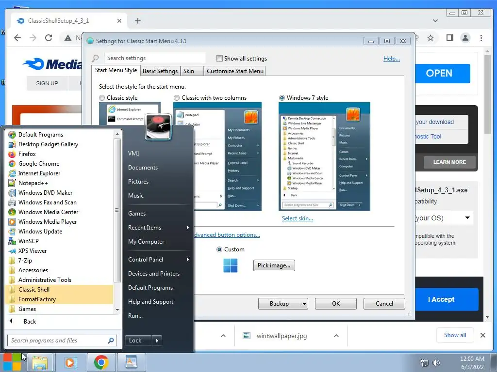Select the Start Menu Style tab
This screenshot has width=497, height=372.
(116, 70)
